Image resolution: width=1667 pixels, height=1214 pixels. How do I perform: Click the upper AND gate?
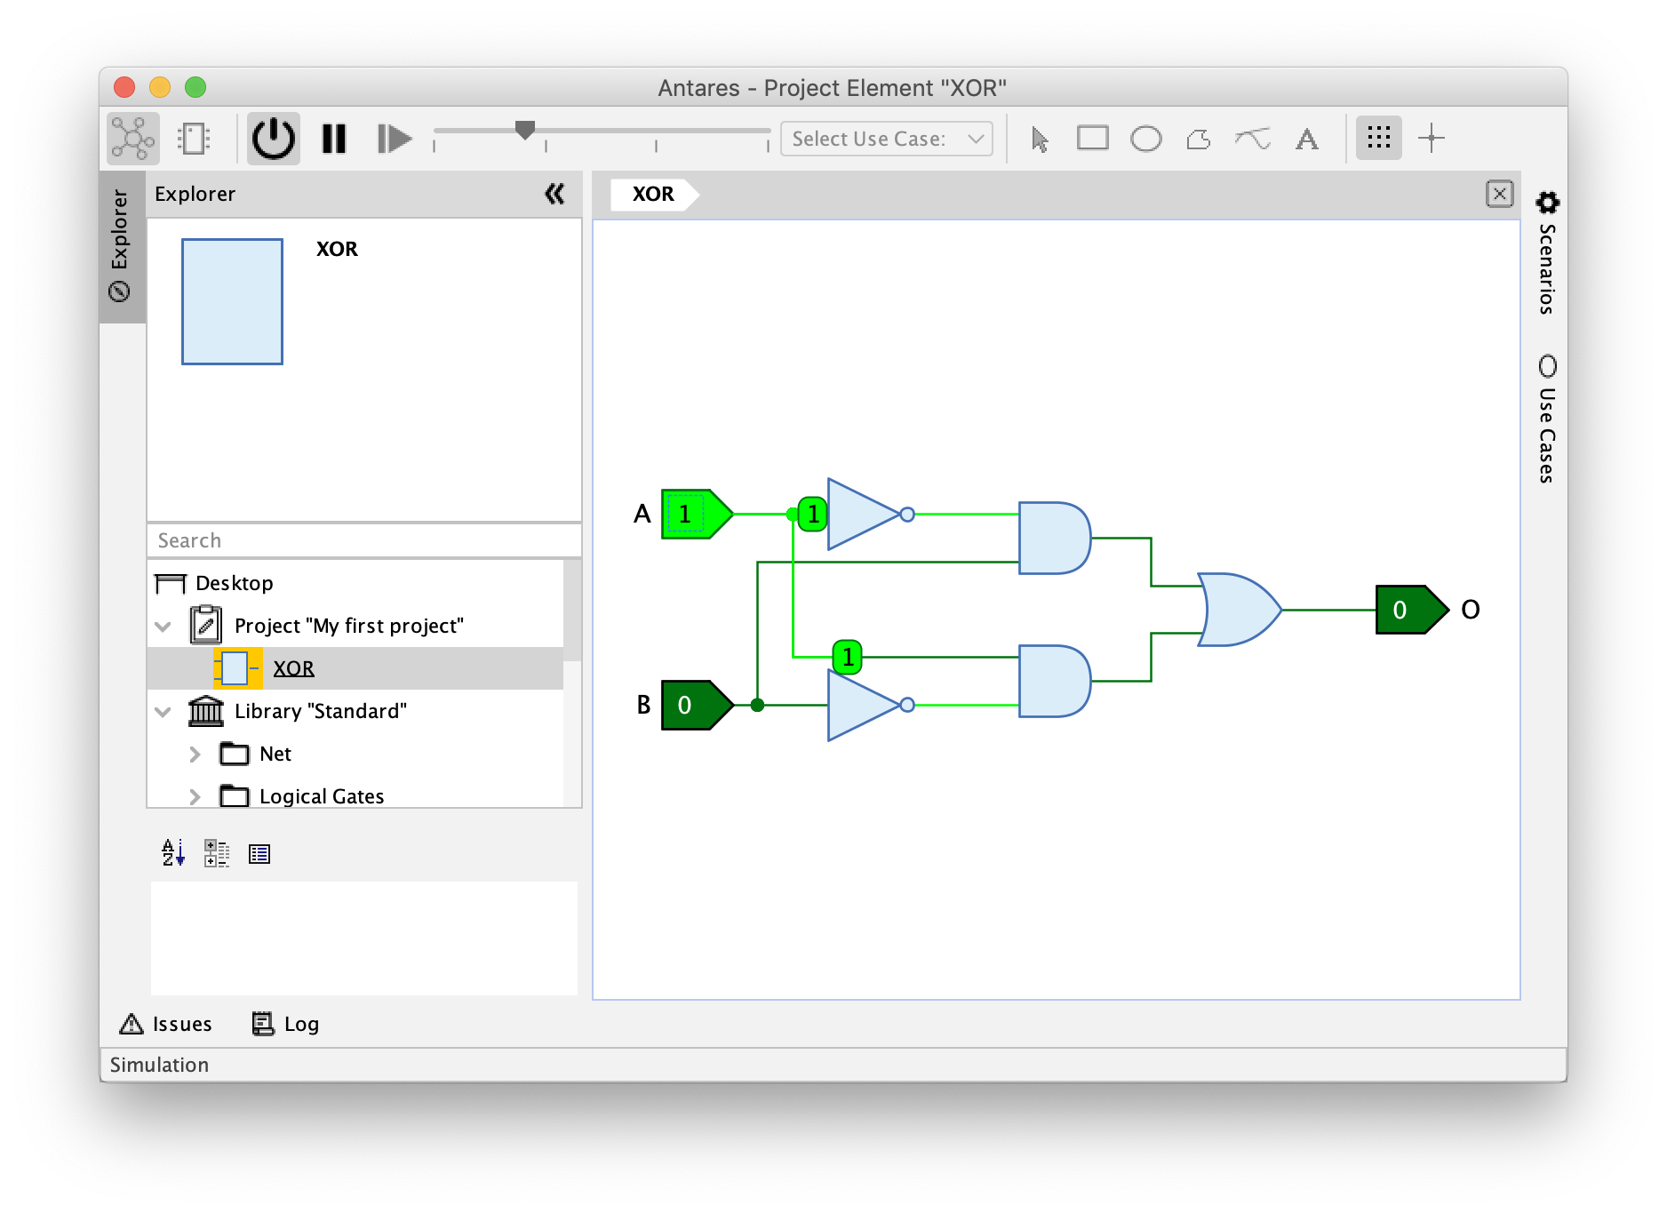(1054, 538)
